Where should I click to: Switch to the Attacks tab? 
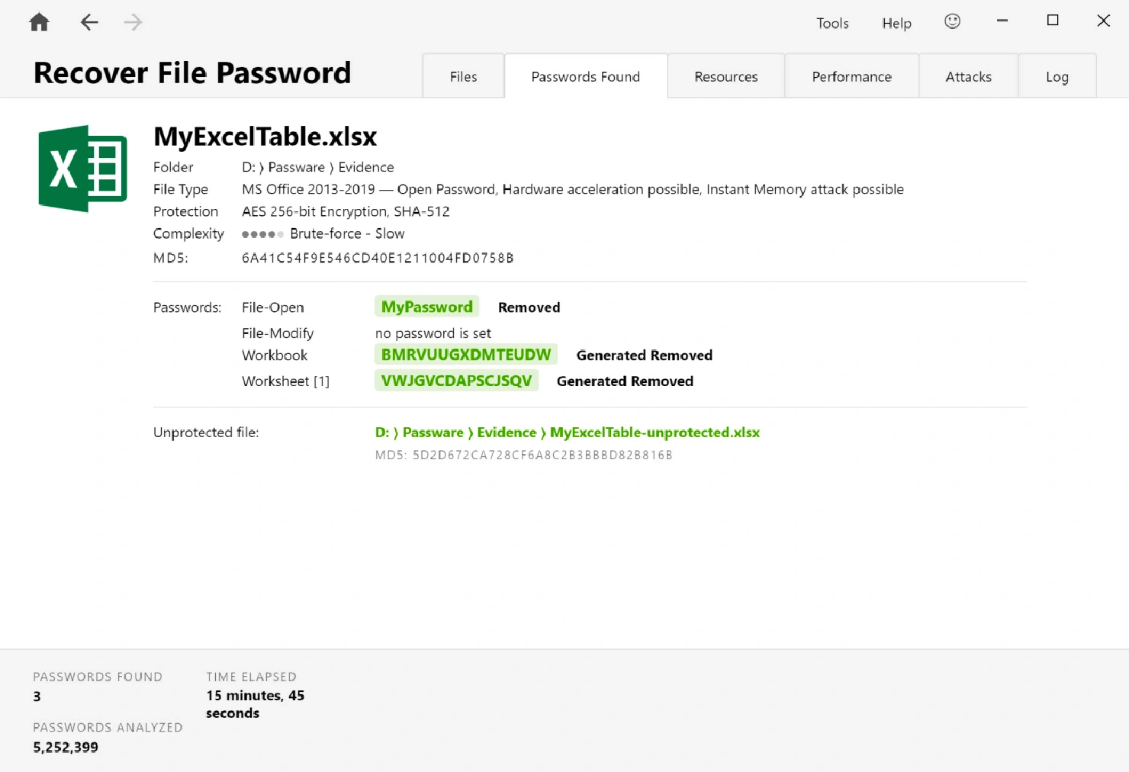pos(968,76)
